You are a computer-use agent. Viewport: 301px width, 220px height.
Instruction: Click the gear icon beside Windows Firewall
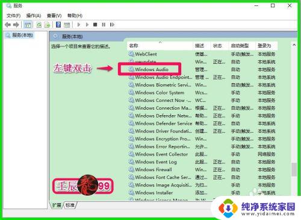[131, 169]
